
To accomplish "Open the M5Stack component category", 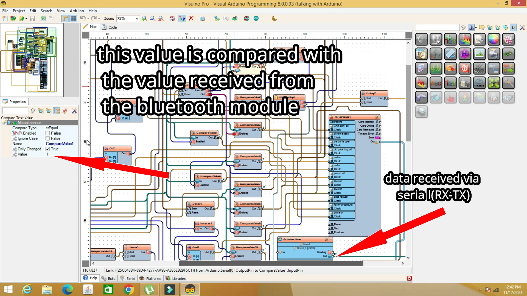I will pos(479,83).
